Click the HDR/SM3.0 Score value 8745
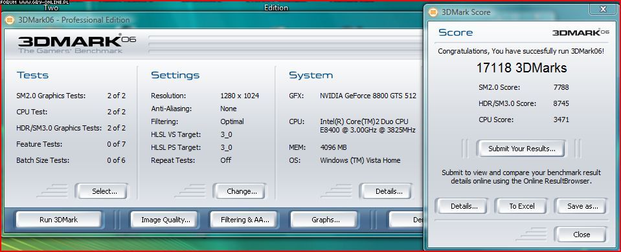Image resolution: width=621 pixels, height=252 pixels. (561, 103)
